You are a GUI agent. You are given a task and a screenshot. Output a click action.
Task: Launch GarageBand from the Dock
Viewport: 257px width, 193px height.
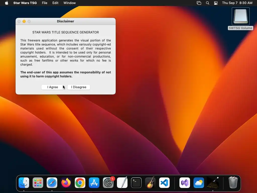pos(150,183)
